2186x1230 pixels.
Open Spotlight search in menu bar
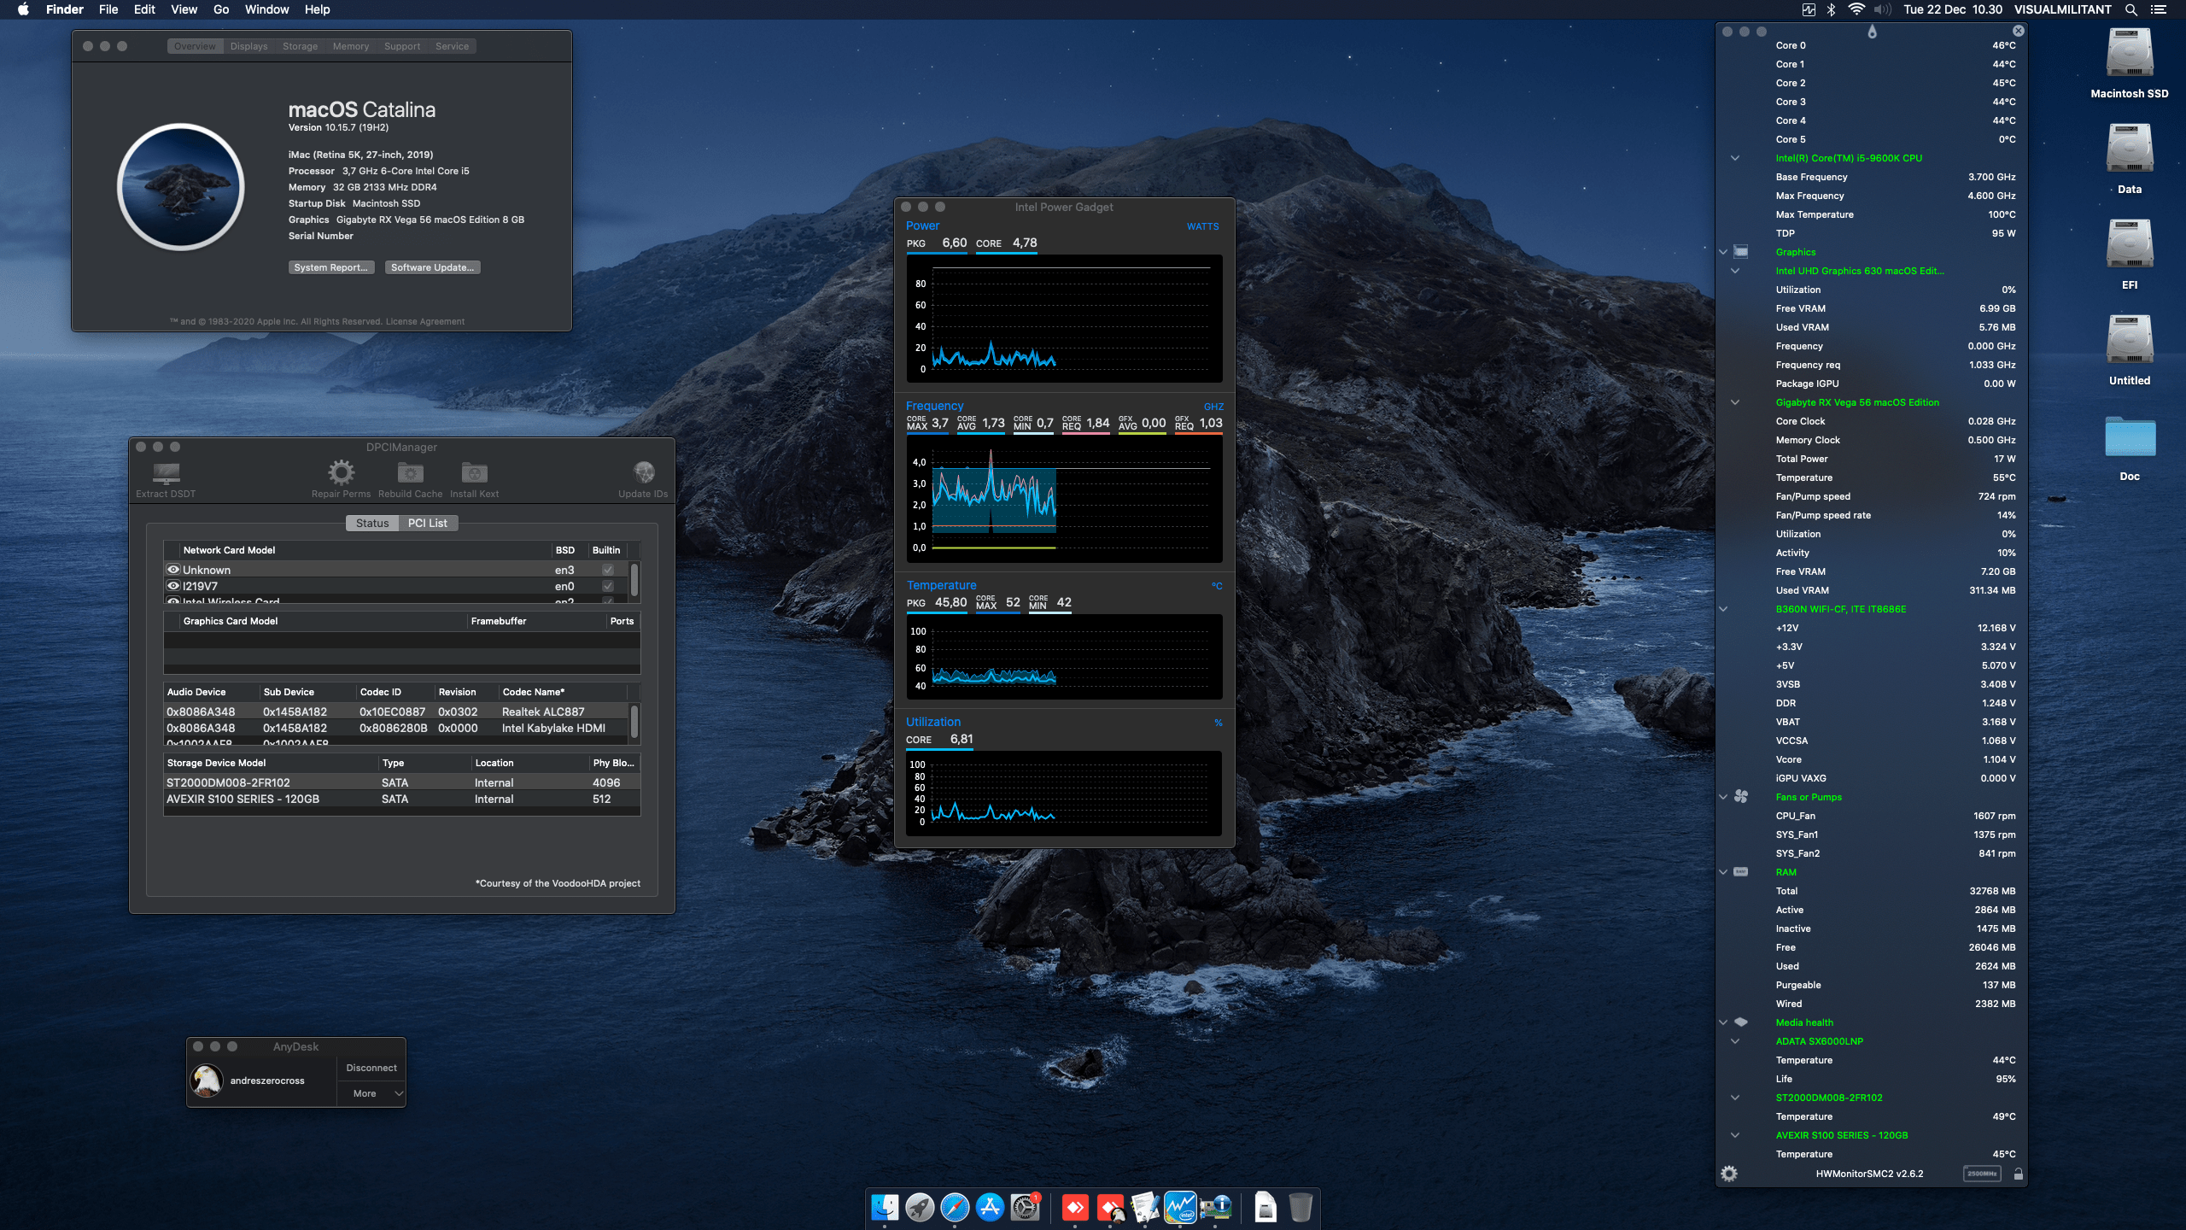[x=2131, y=9]
